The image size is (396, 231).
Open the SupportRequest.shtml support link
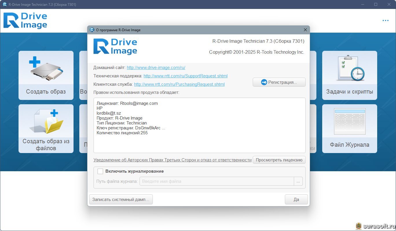pos(186,76)
